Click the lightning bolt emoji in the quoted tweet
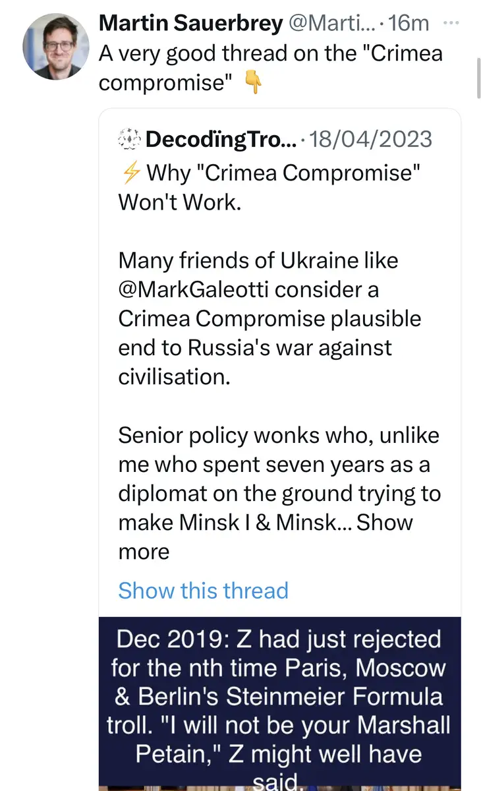Viewport: 481px width, 791px height. click(129, 173)
